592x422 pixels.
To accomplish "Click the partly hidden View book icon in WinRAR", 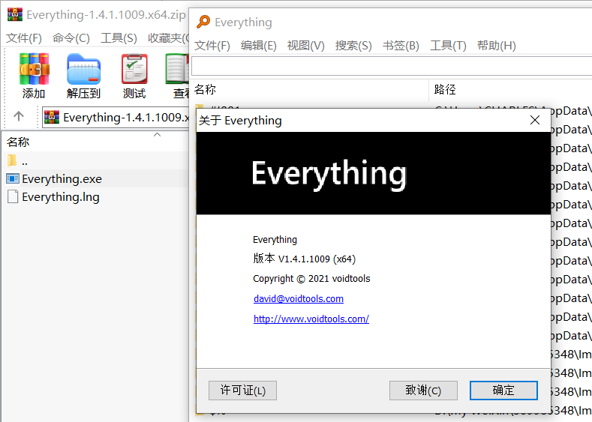I will [x=177, y=69].
